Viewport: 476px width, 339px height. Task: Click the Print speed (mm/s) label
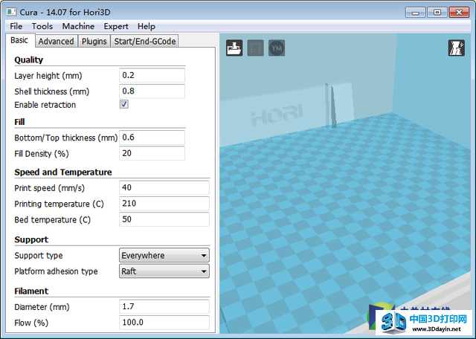coord(50,188)
